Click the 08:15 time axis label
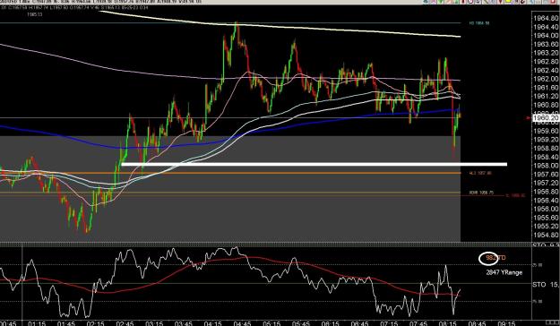 pos(447,323)
